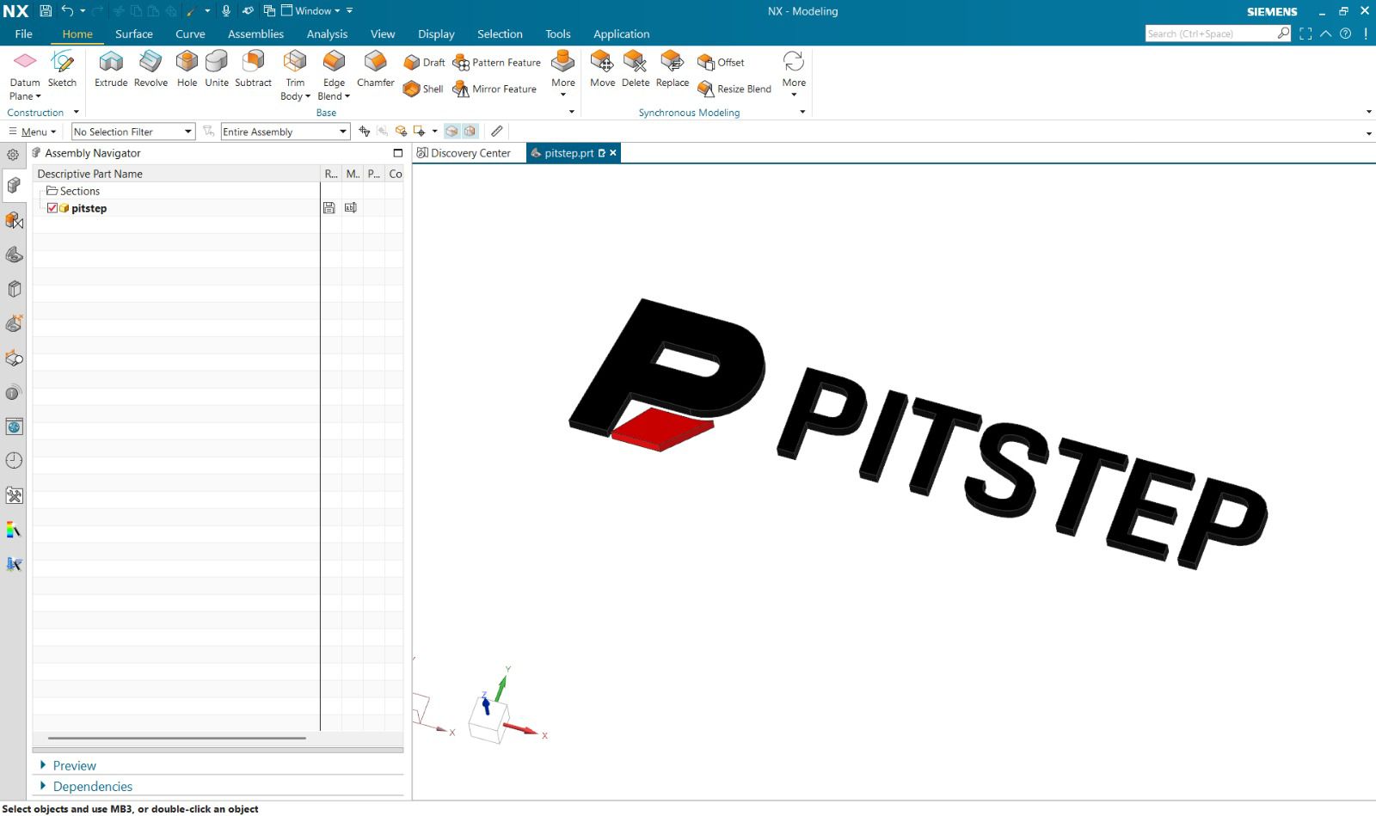Click the red block in the model
The image size is (1376, 816).
pyautogui.click(x=663, y=428)
